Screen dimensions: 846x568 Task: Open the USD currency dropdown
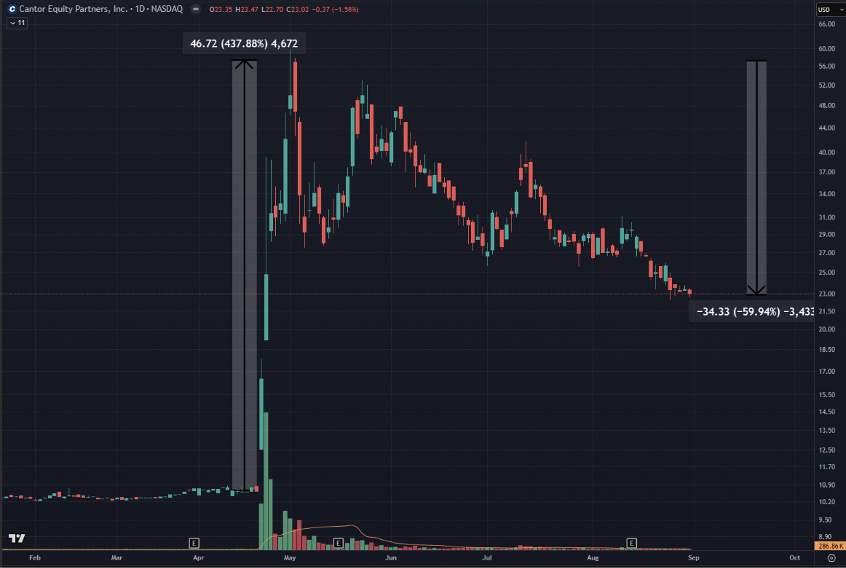click(x=830, y=9)
